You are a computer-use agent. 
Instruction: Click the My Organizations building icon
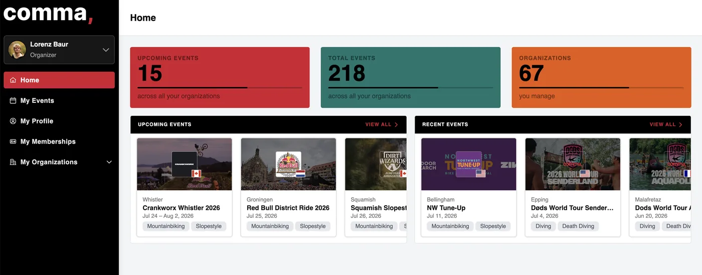[13, 163]
